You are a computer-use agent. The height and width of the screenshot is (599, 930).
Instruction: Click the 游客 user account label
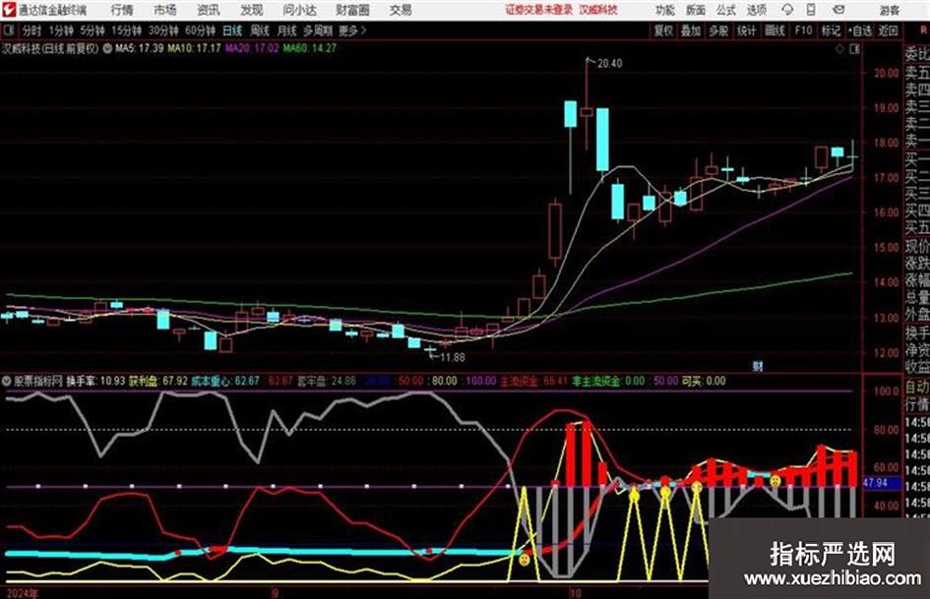tap(890, 10)
